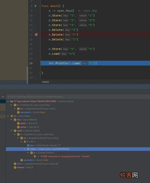Image resolution: width=150 pixels, height=183 pixels.
Task: Click field icon of the dirty variable
Action: tap(15, 164)
